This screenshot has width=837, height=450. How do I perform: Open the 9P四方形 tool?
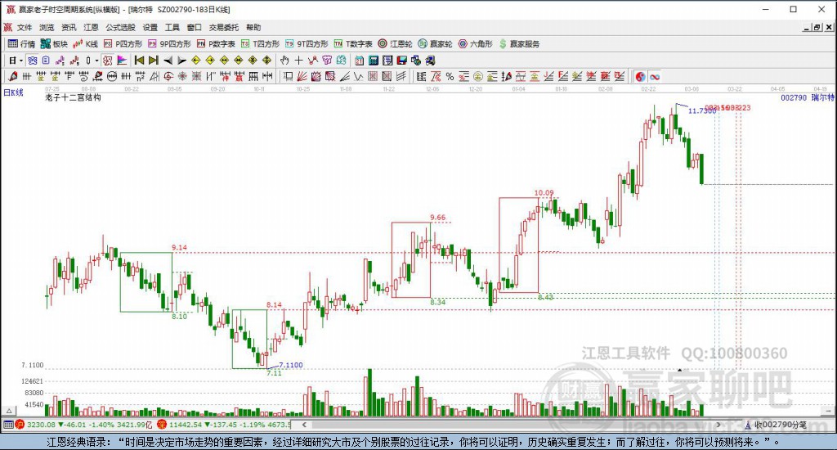(169, 44)
